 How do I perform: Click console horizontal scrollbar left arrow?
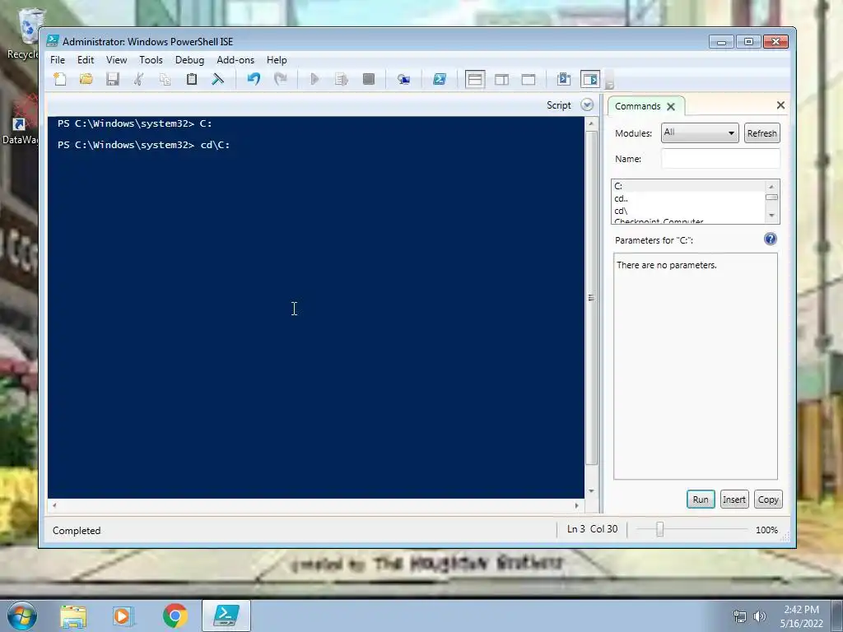point(54,505)
